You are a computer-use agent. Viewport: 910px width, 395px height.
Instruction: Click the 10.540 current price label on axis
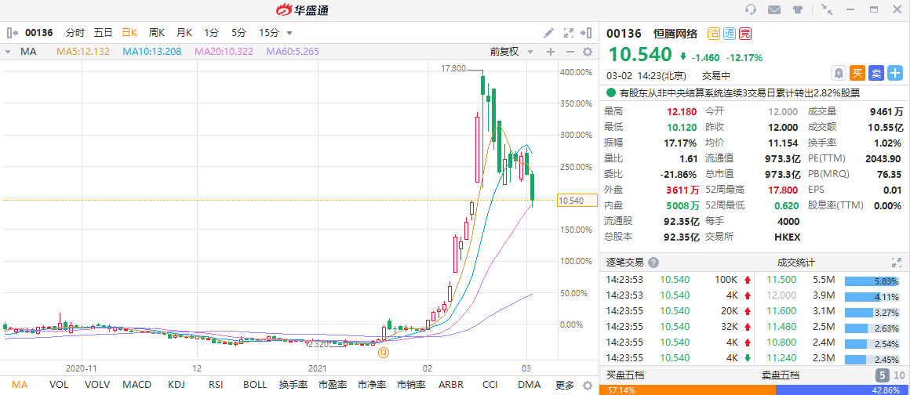[577, 201]
